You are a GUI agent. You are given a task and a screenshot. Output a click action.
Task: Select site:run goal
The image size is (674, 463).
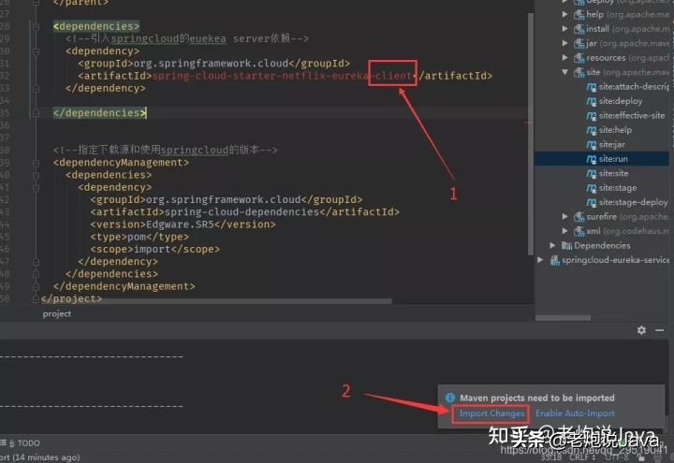tap(613, 159)
